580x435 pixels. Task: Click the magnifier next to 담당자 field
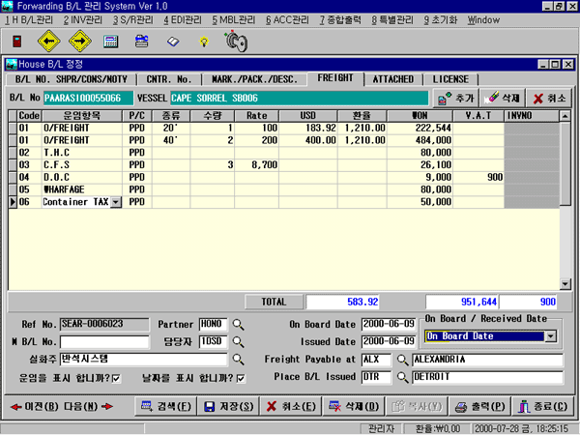(238, 342)
